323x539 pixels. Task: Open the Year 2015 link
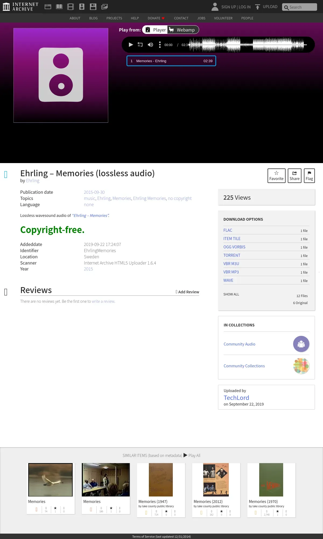(88, 269)
